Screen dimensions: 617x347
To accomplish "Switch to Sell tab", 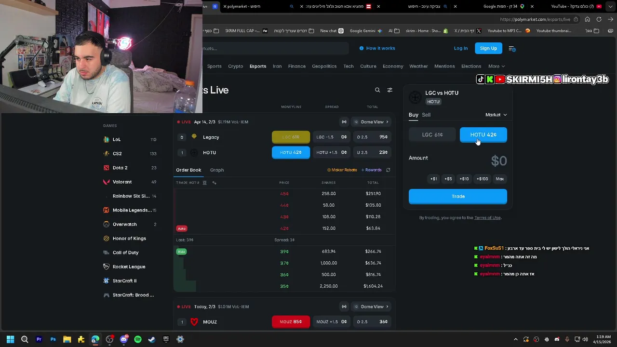I will 426,115.
